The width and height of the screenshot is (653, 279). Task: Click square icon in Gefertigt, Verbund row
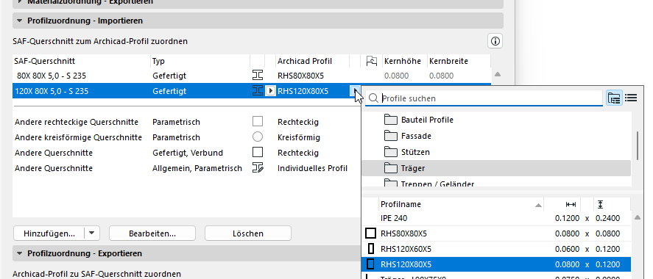click(258, 153)
